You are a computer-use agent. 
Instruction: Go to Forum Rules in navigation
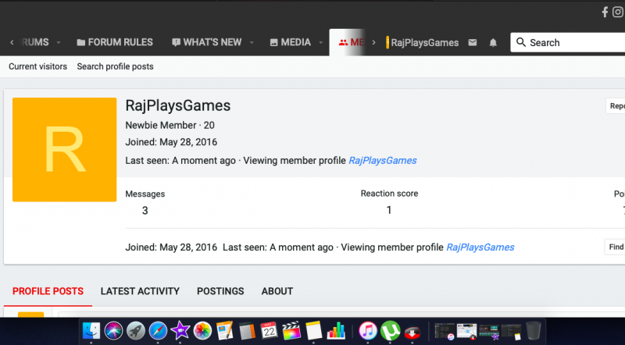(x=114, y=42)
